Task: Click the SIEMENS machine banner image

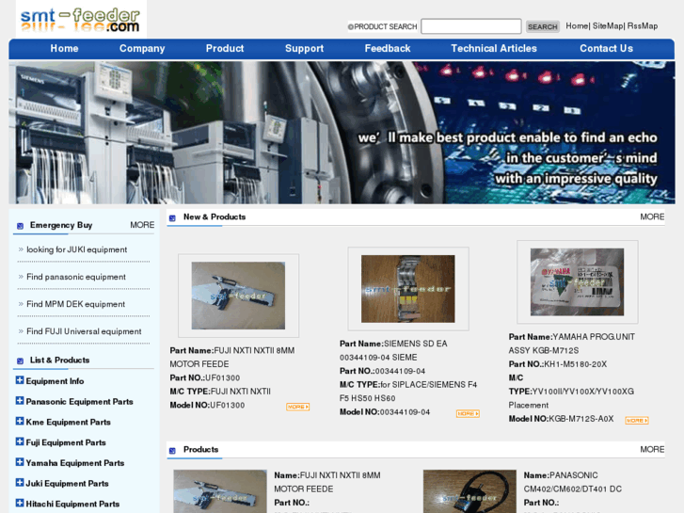Action: pyautogui.click(x=342, y=133)
